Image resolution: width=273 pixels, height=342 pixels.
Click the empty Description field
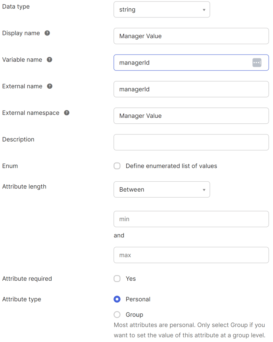[191, 142]
